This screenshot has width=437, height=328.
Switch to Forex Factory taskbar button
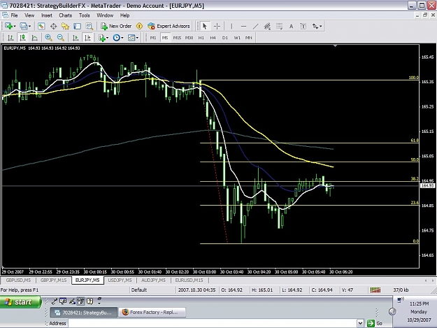[x=152, y=313]
